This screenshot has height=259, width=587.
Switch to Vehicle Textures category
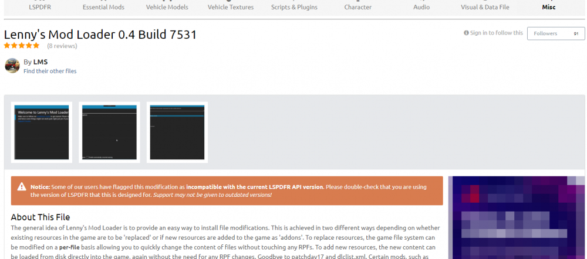point(231,7)
